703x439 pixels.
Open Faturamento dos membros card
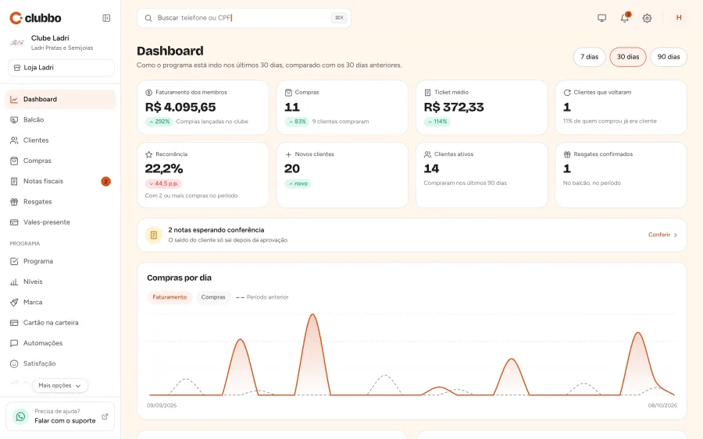(203, 108)
